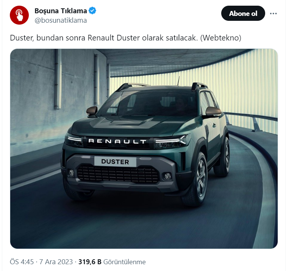The image size is (286, 271).
Task: Click the ÖS 4:45 timestamp
Action: tap(22, 262)
